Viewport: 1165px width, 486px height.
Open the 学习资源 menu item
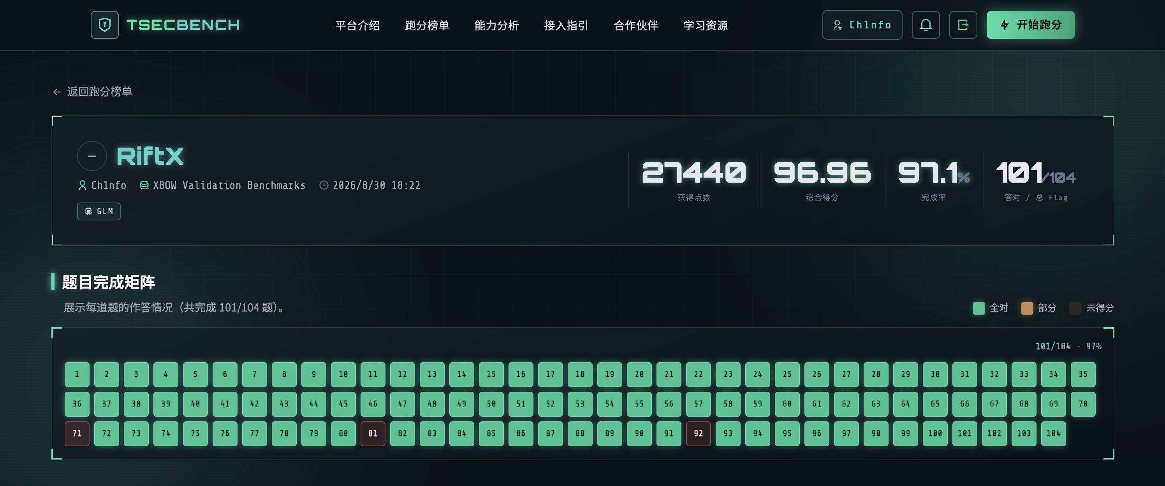pyautogui.click(x=706, y=25)
